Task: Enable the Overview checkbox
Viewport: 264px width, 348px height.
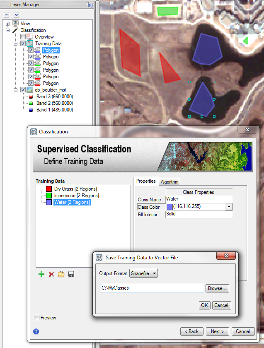Action: pyautogui.click(x=23, y=37)
